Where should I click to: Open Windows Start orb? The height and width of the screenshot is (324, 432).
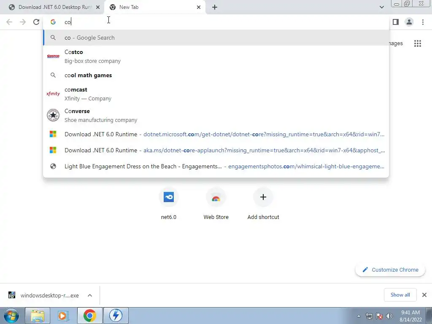click(x=11, y=316)
